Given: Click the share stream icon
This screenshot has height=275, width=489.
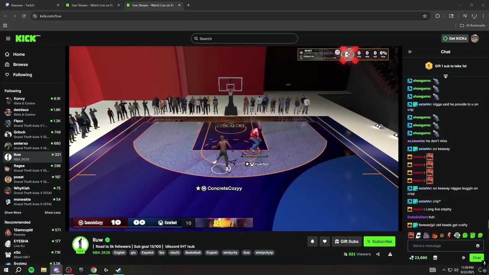Looking at the screenshot, I should (378, 254).
